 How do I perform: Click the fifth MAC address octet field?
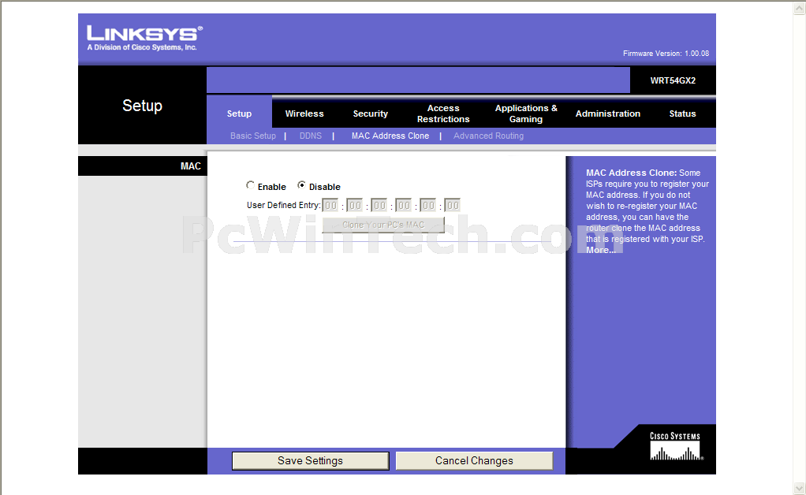click(x=427, y=206)
